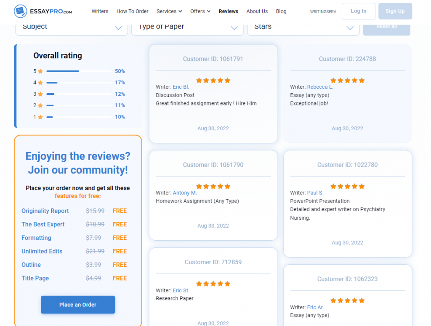
Task: Click the 4 star rating progress bar
Action: click(x=79, y=83)
